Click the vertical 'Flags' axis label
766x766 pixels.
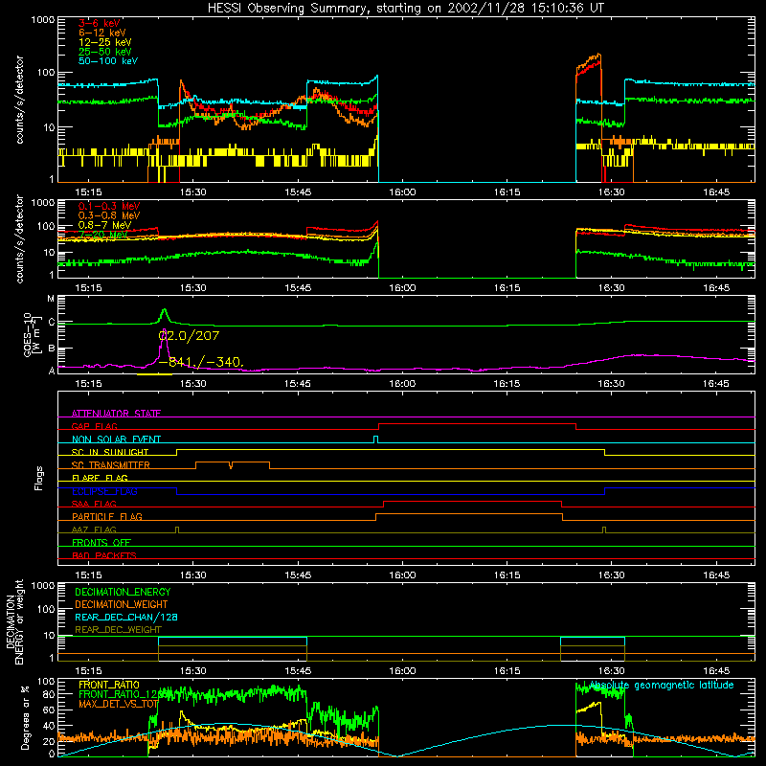click(x=38, y=478)
